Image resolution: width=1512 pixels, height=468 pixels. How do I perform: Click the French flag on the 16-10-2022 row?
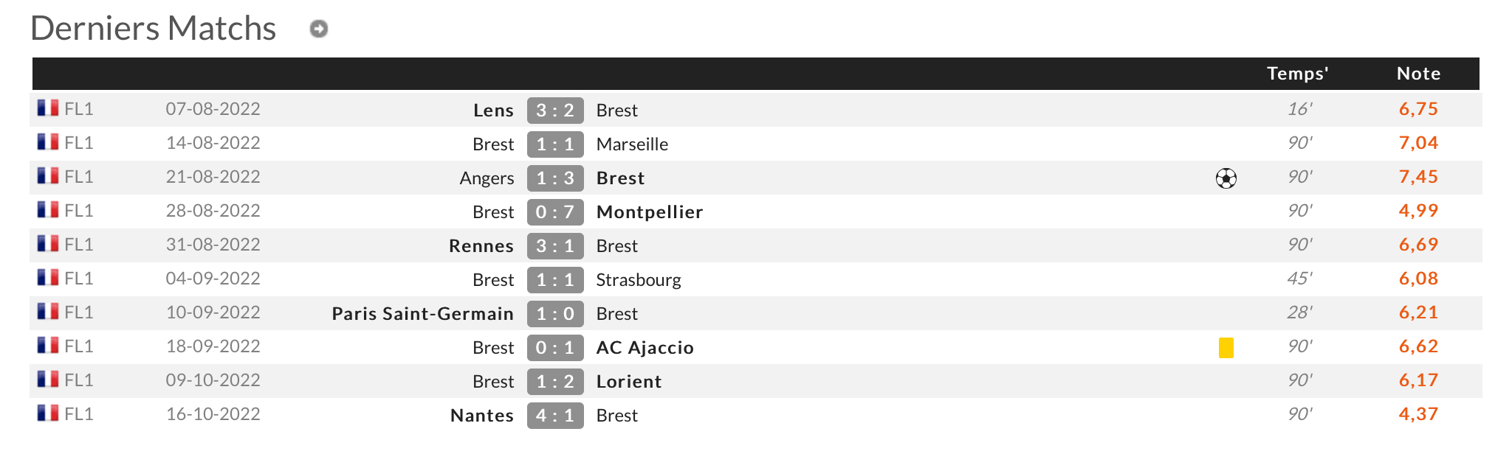tap(48, 413)
